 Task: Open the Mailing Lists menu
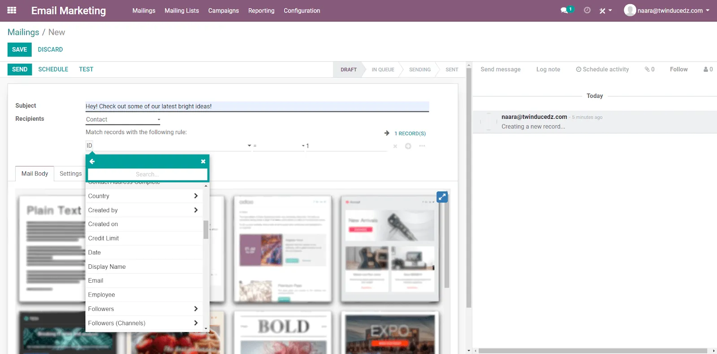(181, 11)
